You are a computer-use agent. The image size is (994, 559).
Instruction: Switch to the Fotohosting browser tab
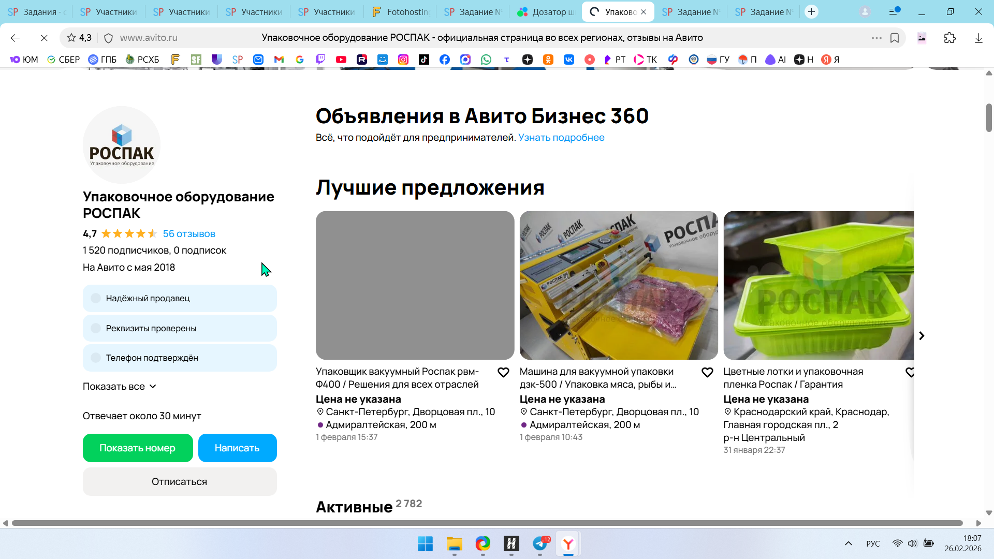401,12
